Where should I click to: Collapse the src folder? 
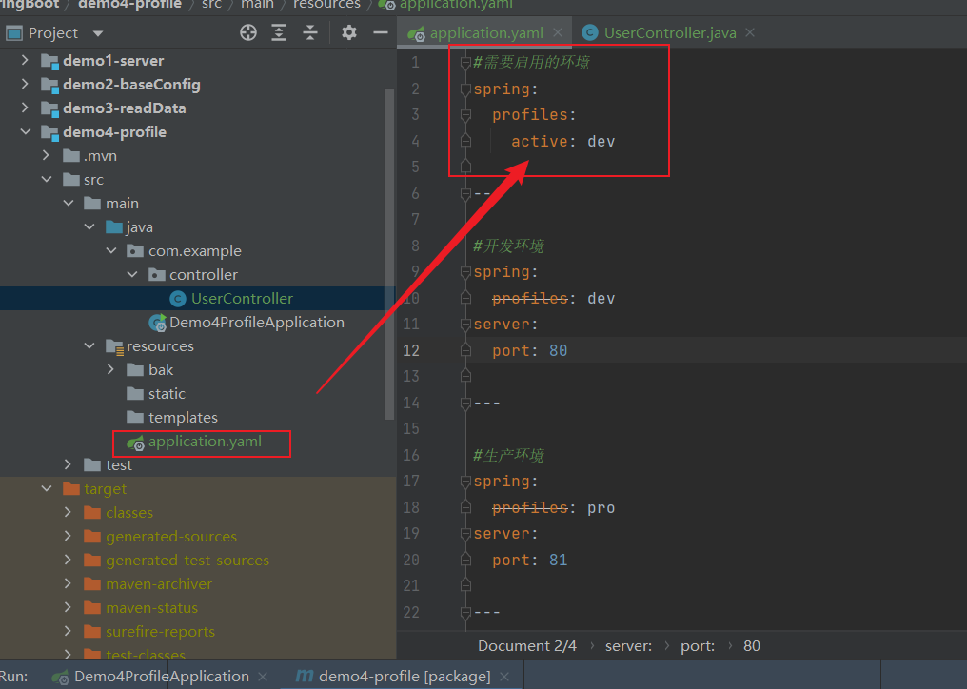pos(47,179)
